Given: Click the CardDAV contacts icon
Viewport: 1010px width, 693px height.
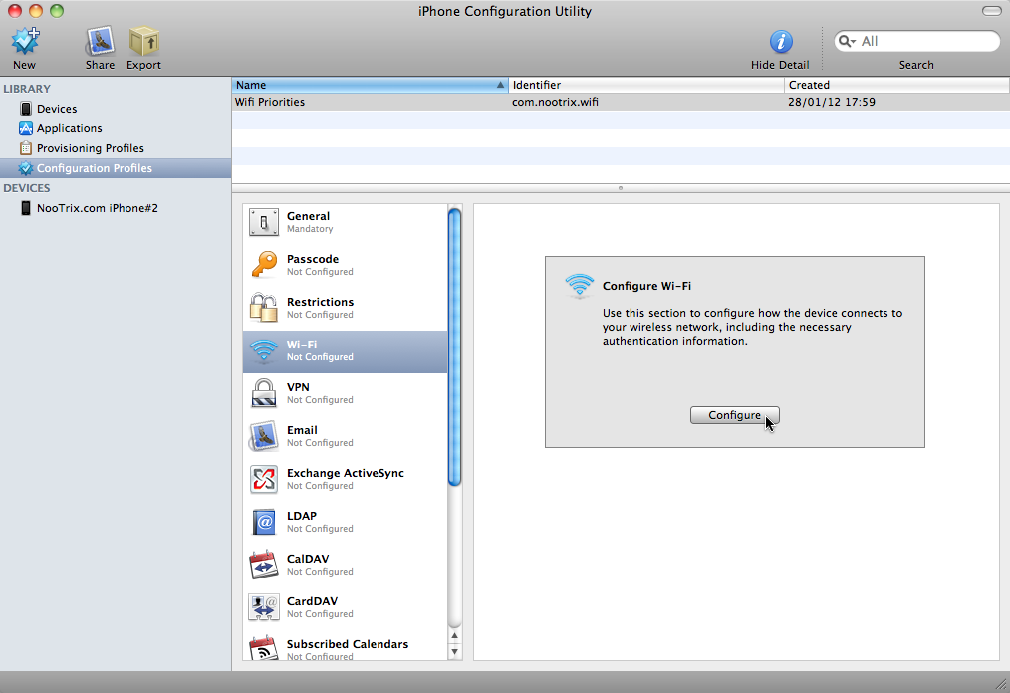Looking at the screenshot, I should [263, 607].
